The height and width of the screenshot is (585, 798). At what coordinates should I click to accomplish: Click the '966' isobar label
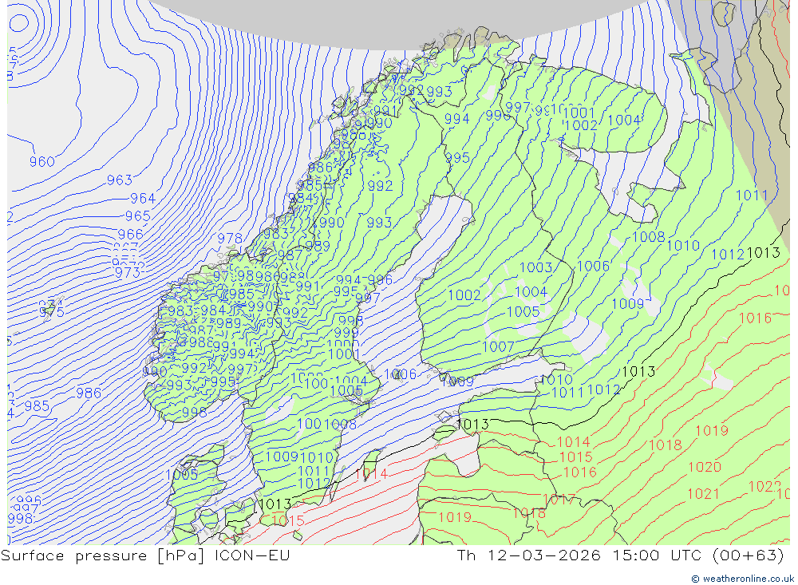[130, 234]
